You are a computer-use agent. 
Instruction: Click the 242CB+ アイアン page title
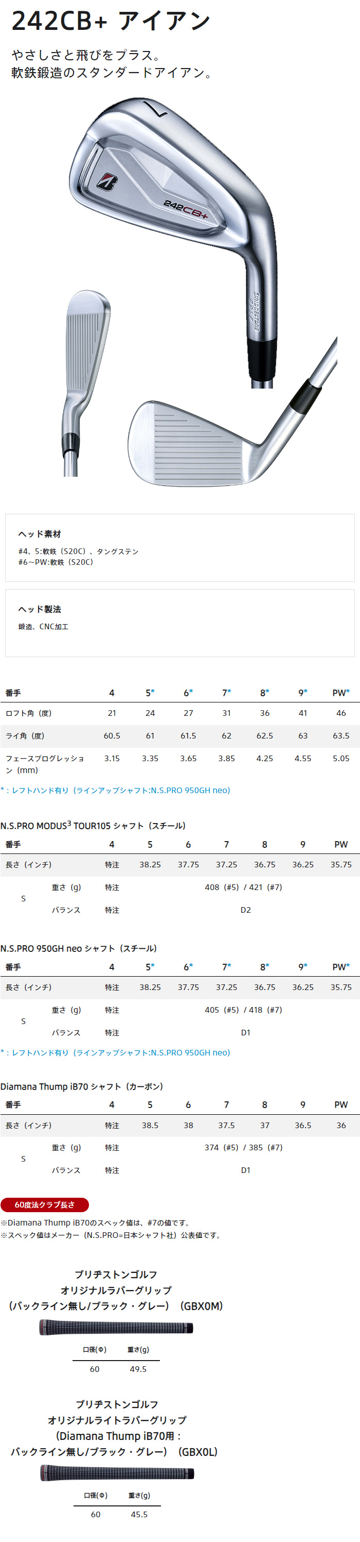(111, 22)
